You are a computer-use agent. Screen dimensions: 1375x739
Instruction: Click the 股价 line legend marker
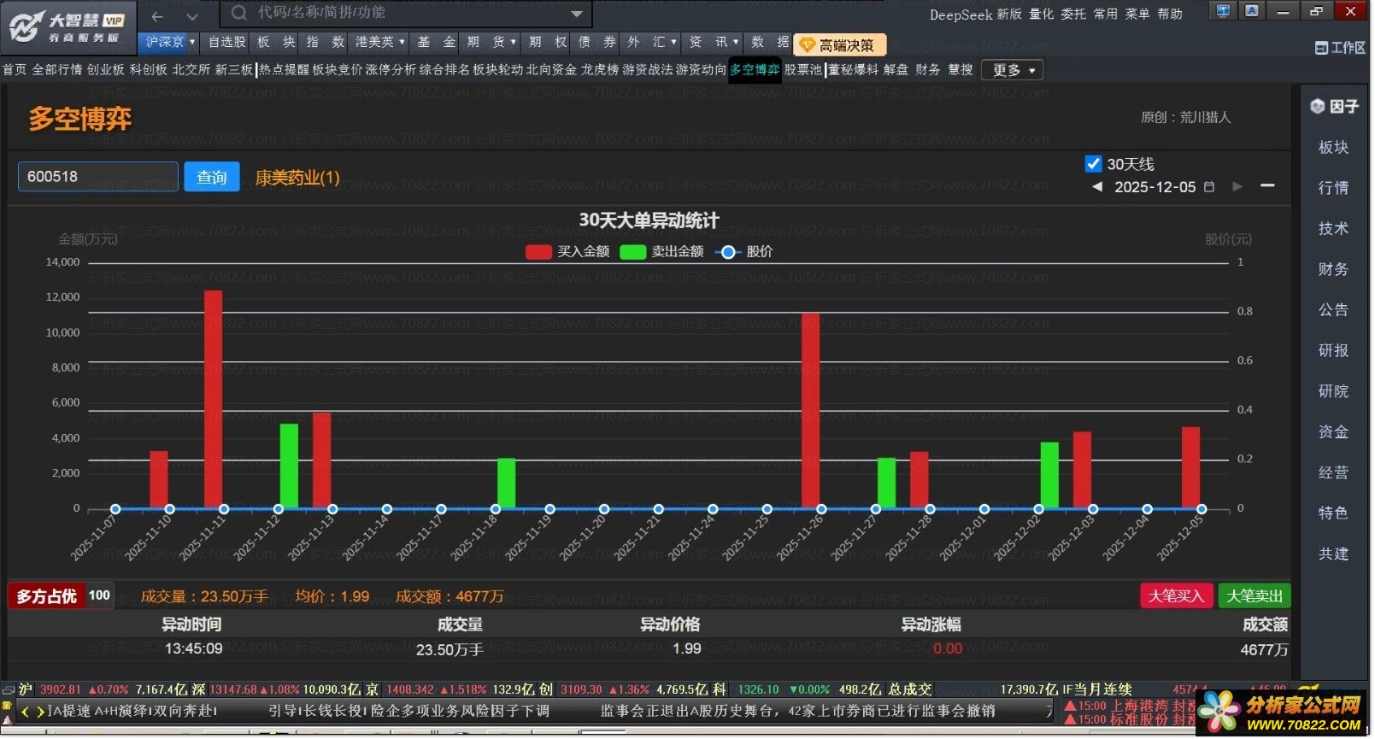[728, 252]
